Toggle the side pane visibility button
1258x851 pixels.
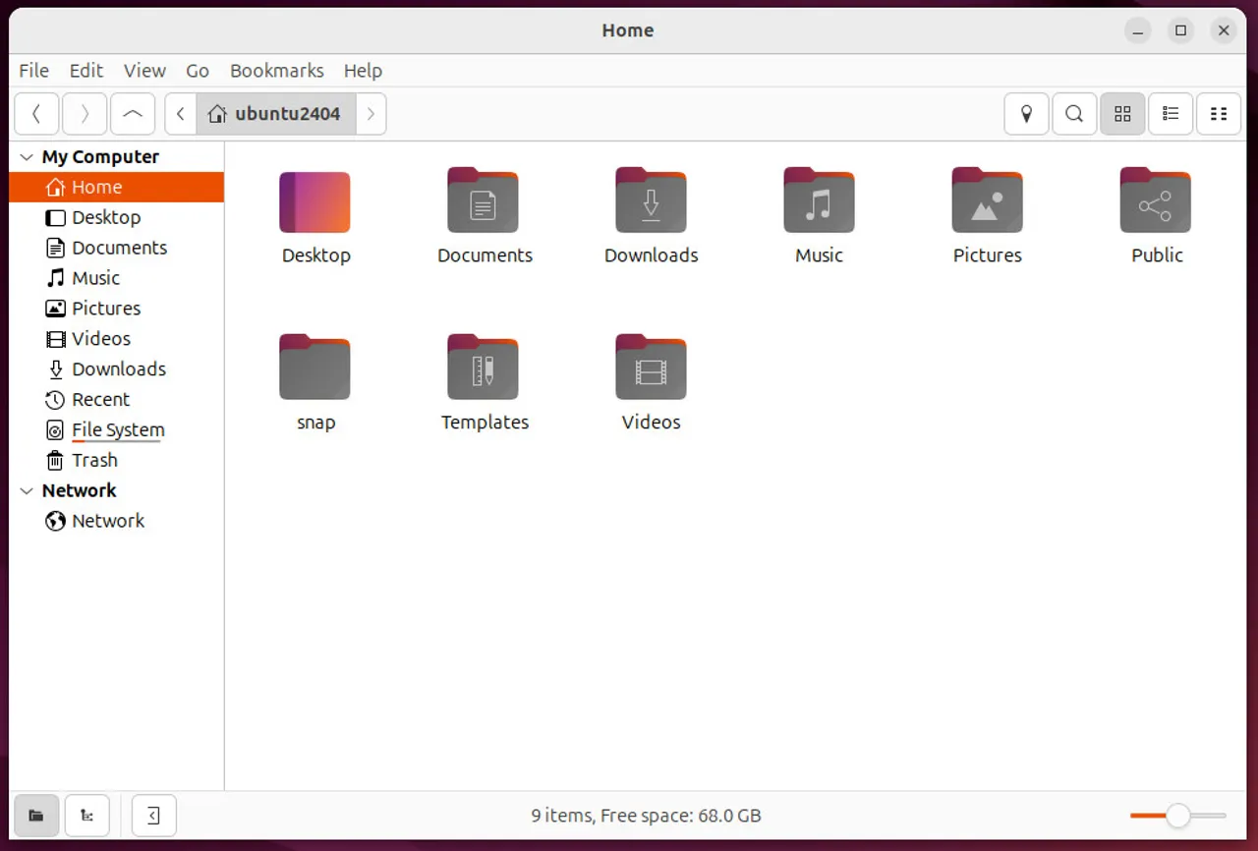tap(153, 815)
